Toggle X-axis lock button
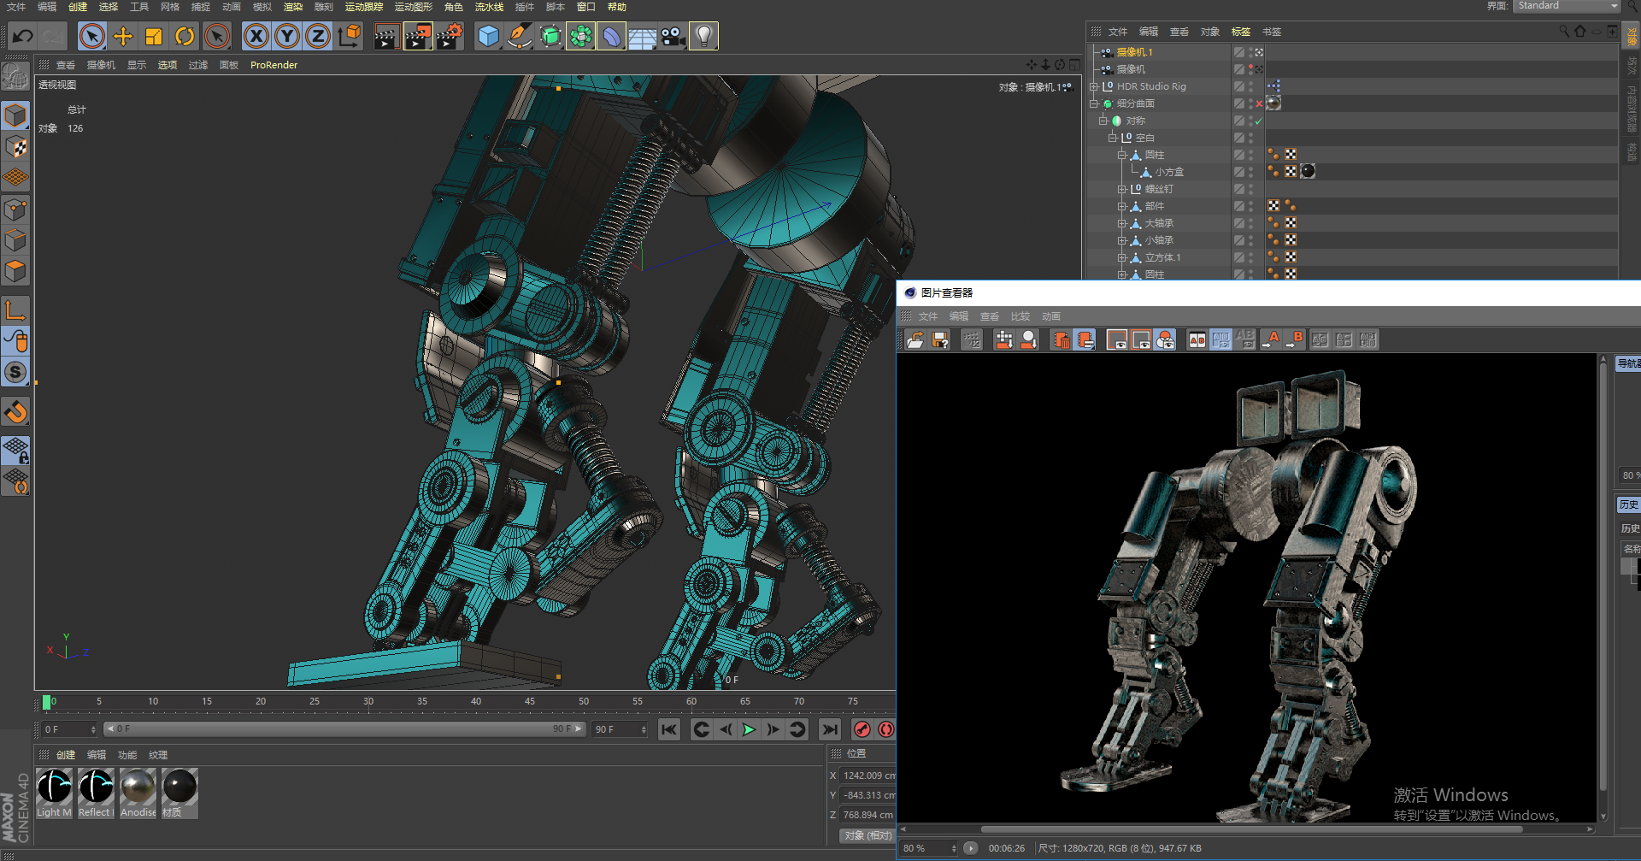Screen dimensions: 1641x861 click(x=256, y=36)
